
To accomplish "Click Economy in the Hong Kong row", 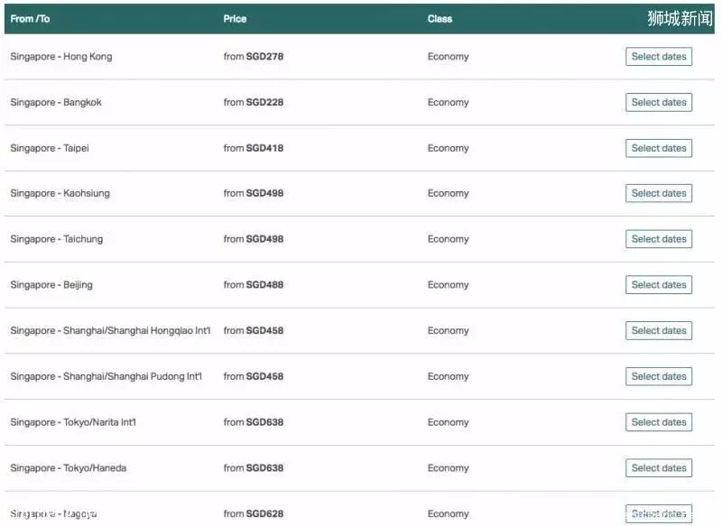I will click(x=448, y=57).
